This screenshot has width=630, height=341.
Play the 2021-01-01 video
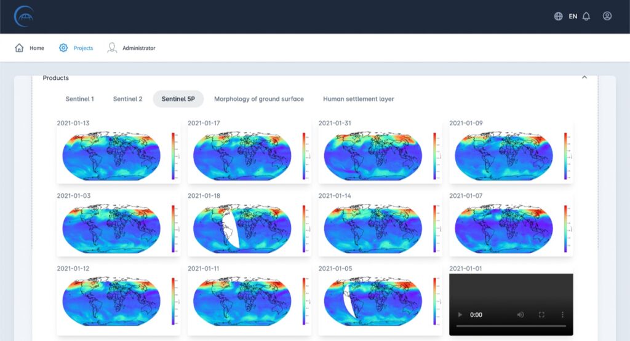(x=460, y=315)
